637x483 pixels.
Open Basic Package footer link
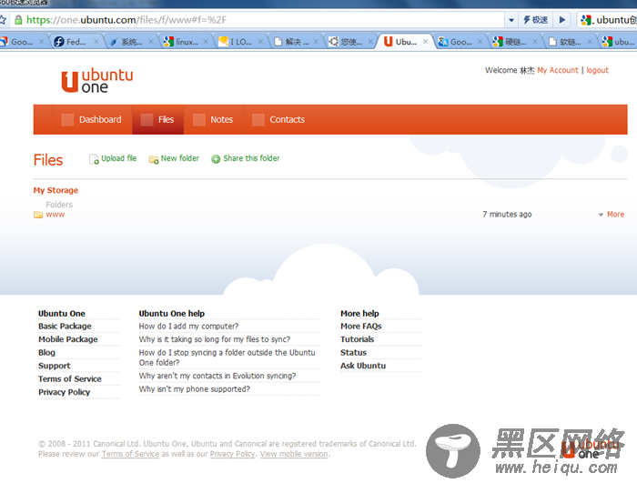[x=65, y=327]
